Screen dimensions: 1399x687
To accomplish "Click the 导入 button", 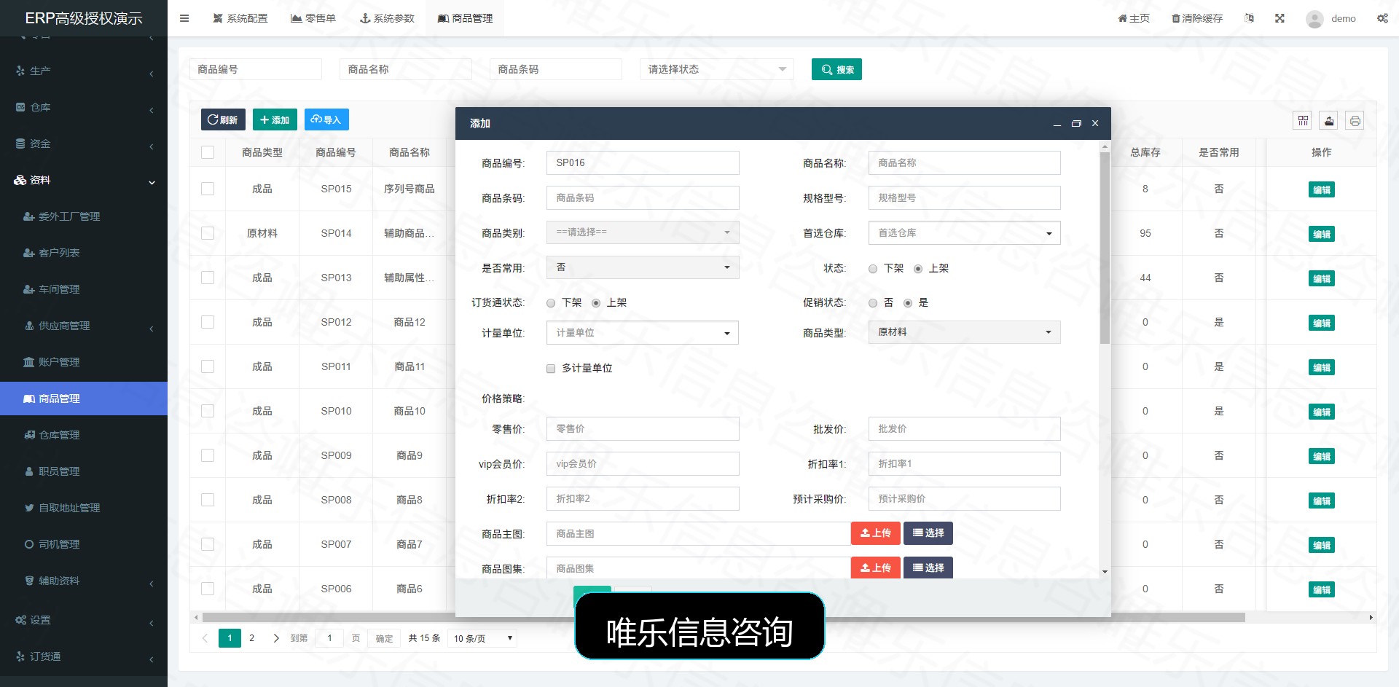I will [326, 119].
